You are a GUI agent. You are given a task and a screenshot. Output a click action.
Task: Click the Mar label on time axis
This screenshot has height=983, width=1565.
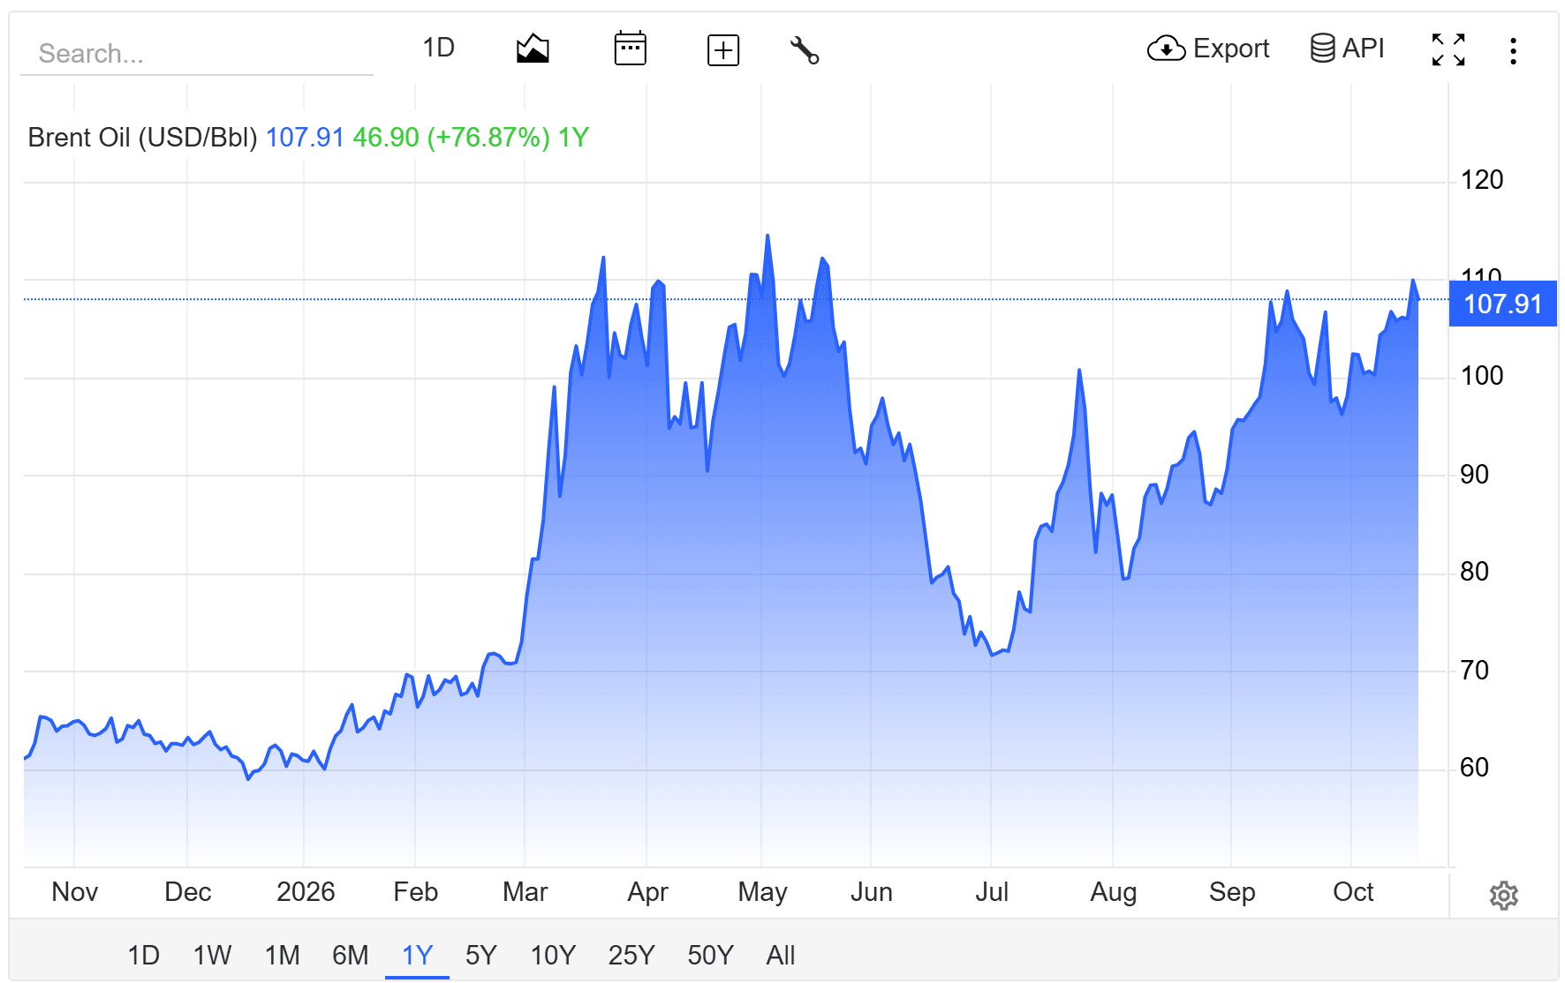[525, 892]
